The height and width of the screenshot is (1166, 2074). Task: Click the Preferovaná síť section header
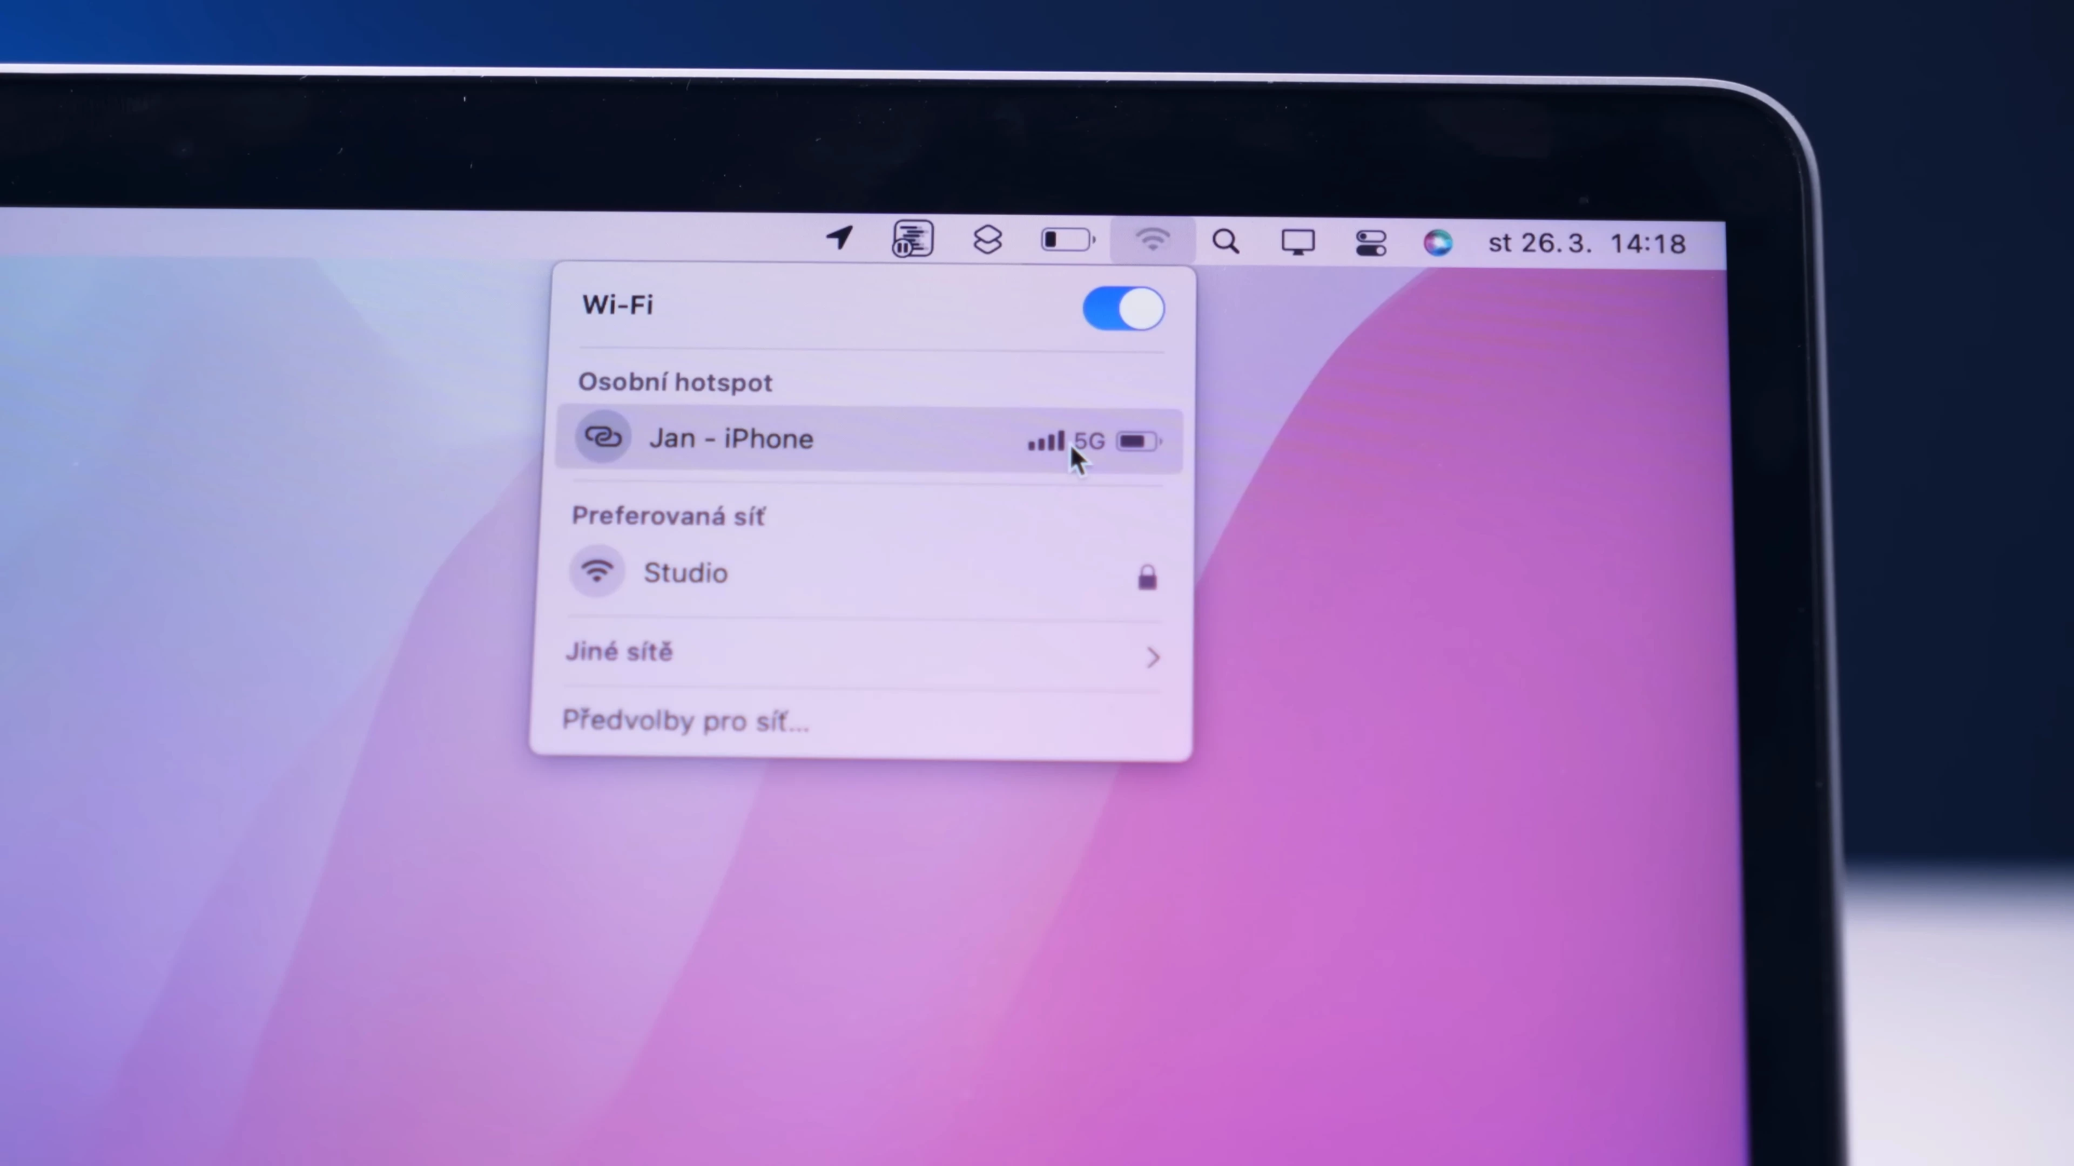point(668,516)
